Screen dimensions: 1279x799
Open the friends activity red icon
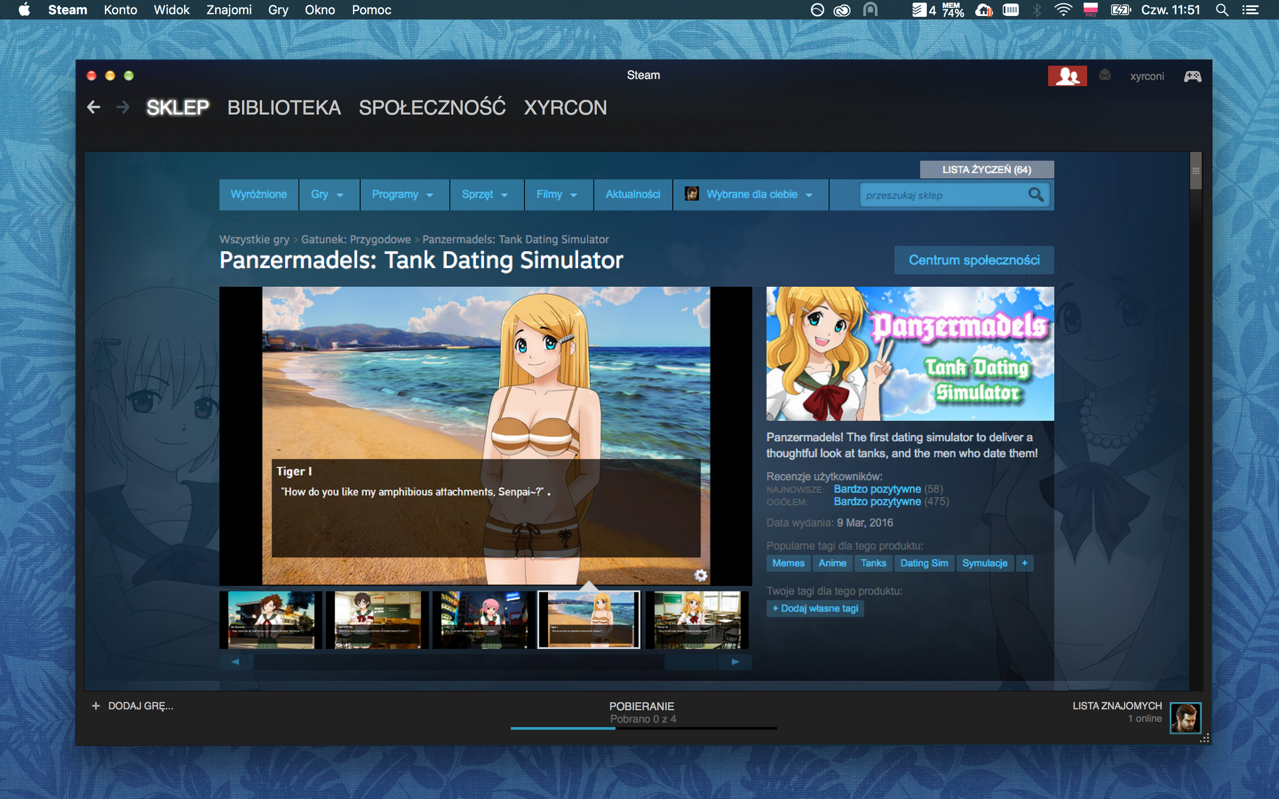pyautogui.click(x=1067, y=76)
